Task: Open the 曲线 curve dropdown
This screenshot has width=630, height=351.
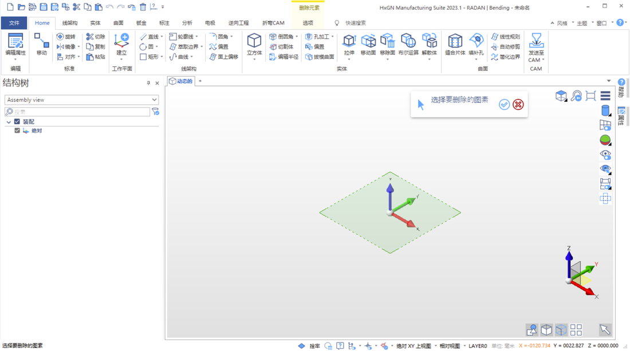Action: point(192,57)
